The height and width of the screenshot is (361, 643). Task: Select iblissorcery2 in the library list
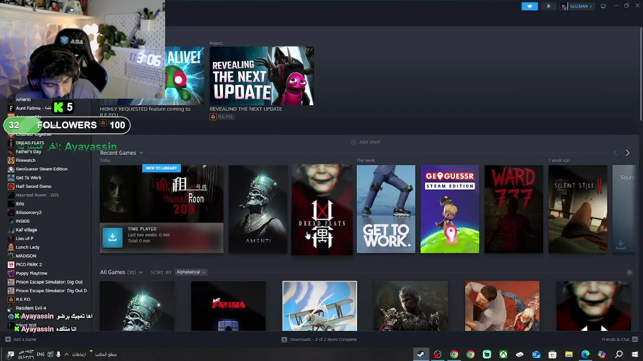pyautogui.click(x=29, y=213)
